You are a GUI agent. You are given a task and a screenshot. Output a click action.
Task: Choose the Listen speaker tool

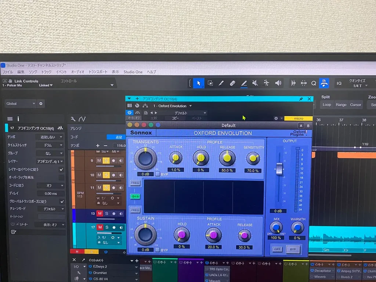278,83
